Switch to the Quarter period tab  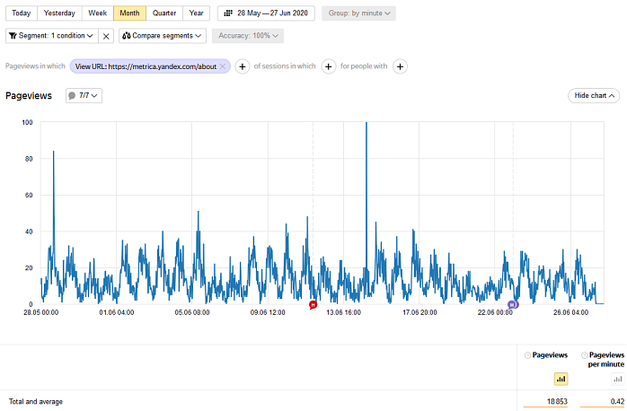click(164, 13)
